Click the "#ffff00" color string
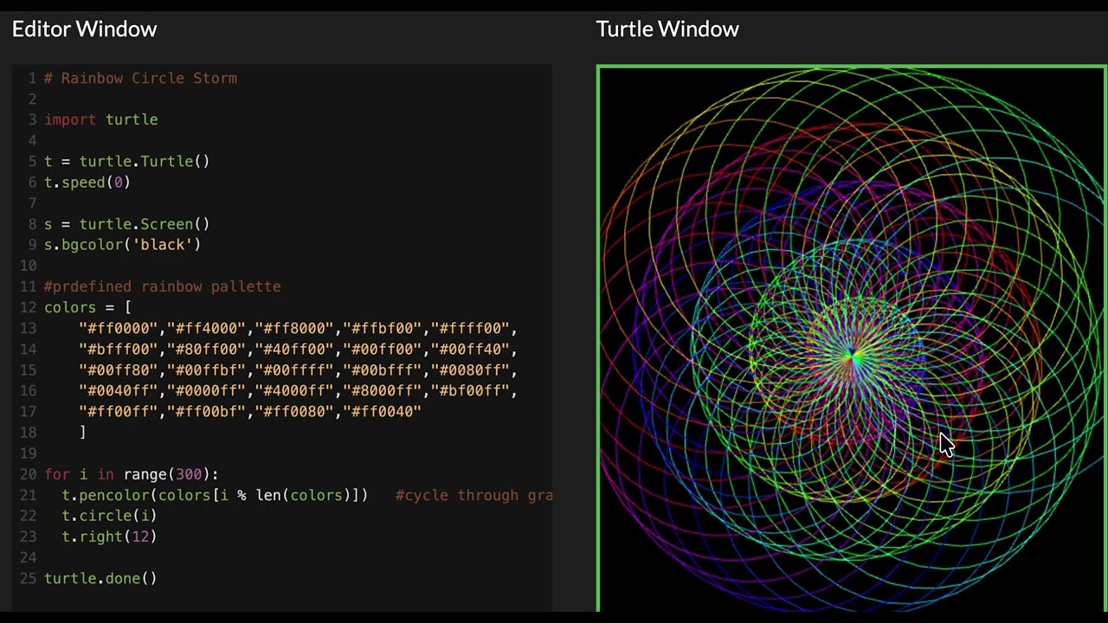 point(470,328)
